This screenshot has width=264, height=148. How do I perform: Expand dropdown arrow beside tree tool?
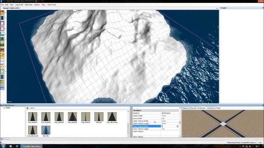5,39
